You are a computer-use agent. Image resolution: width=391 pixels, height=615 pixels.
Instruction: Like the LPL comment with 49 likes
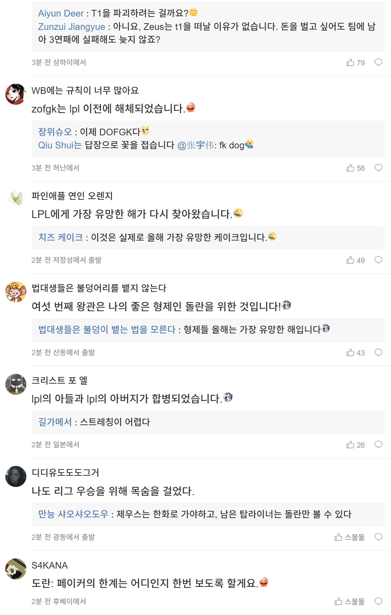tap(350, 260)
